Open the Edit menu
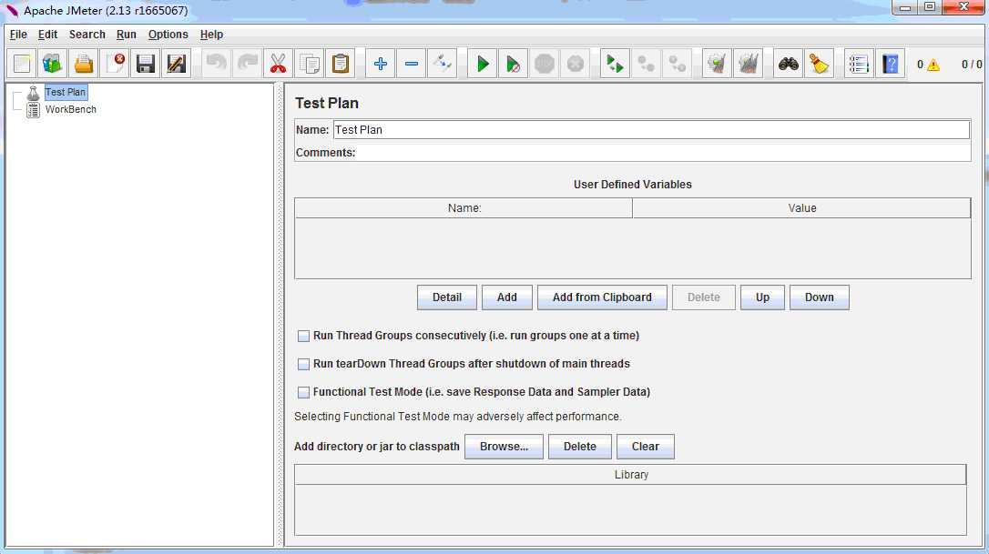The width and height of the screenshot is (989, 554). coord(47,35)
